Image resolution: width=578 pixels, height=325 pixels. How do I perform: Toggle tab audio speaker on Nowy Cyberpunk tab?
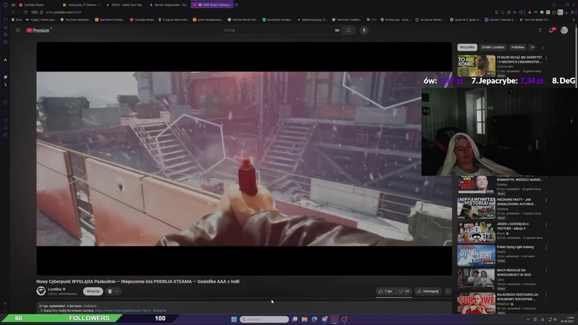click(x=200, y=5)
